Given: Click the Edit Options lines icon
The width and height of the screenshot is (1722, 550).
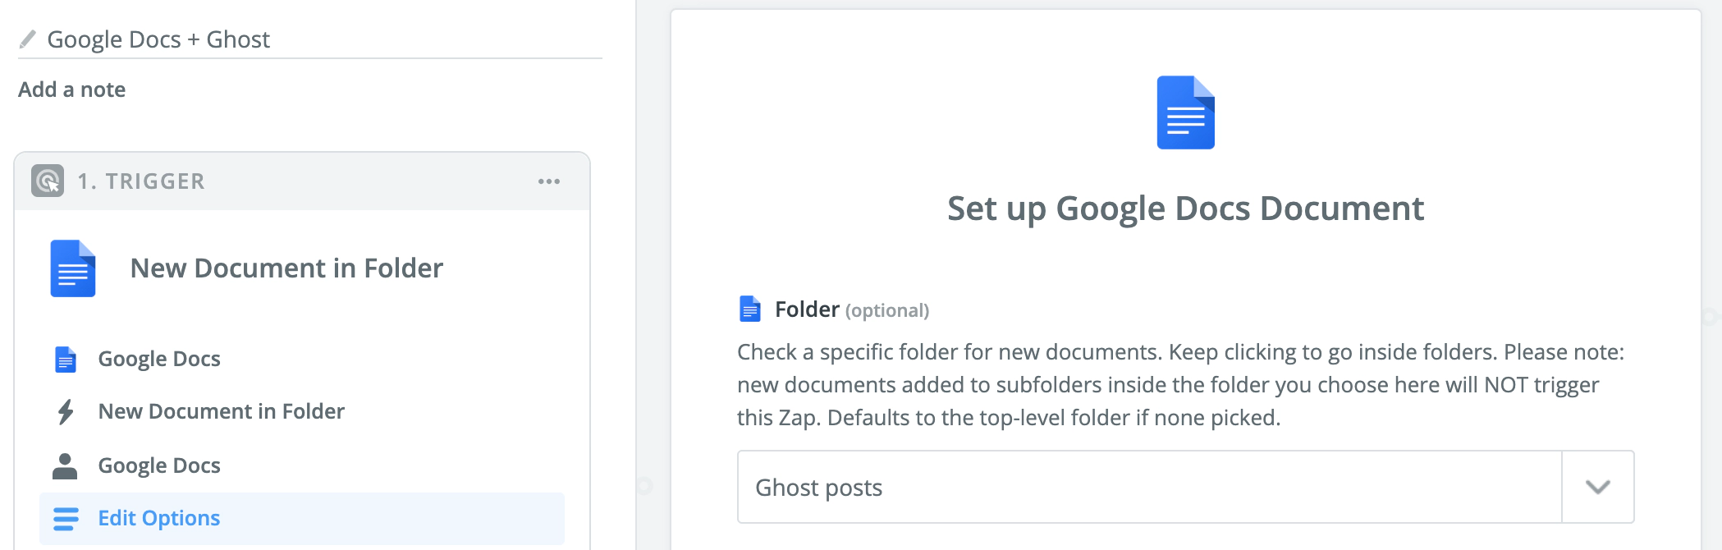Looking at the screenshot, I should click(66, 518).
